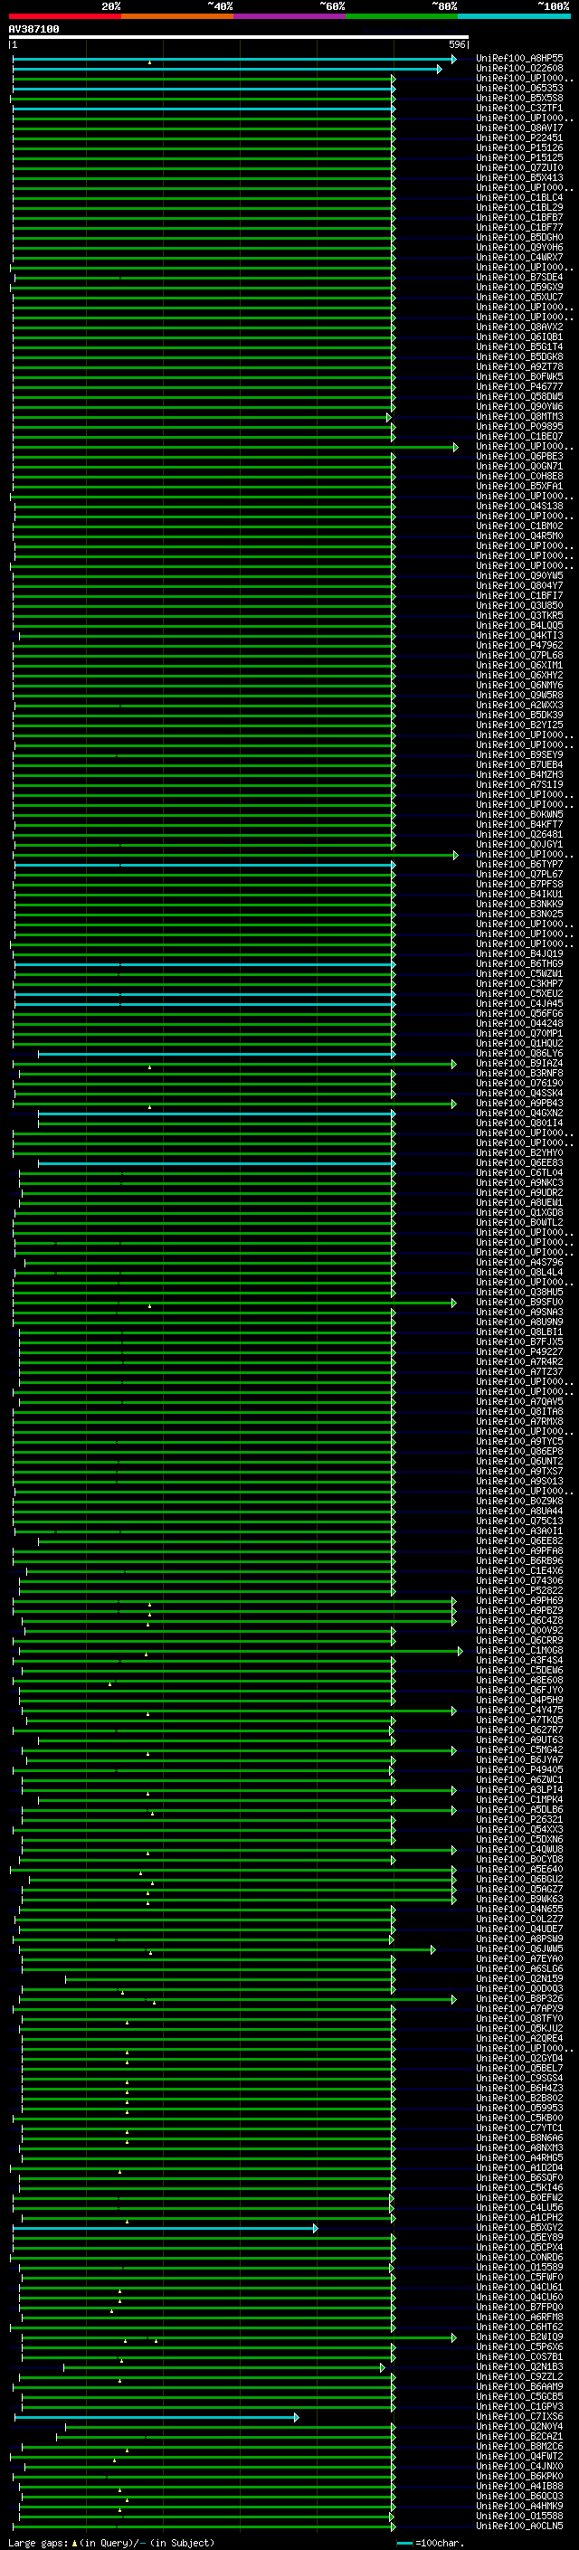The height and width of the screenshot is (2550, 579).
Task: Select hit UniRef100_A9ZT78
Action: [x=519, y=367]
